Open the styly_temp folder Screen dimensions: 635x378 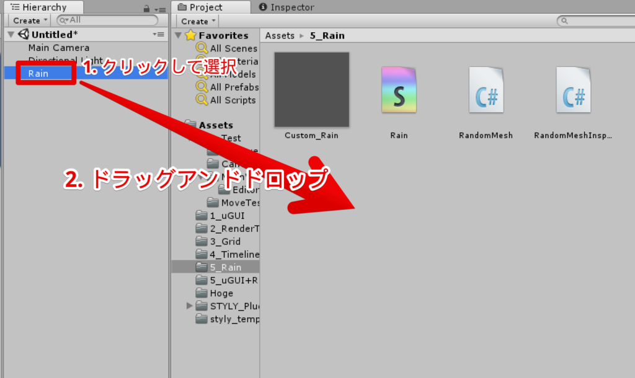tap(234, 319)
